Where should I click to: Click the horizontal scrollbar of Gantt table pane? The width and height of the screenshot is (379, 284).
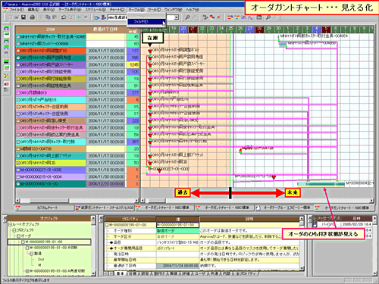(77, 201)
